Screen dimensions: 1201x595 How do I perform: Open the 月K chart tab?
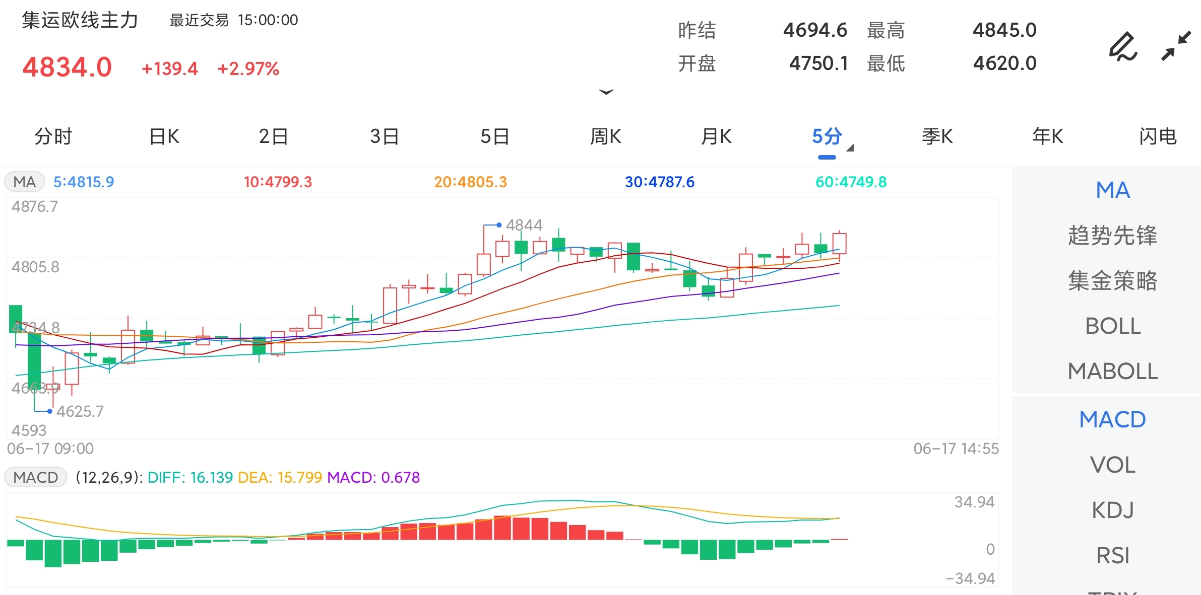[716, 136]
